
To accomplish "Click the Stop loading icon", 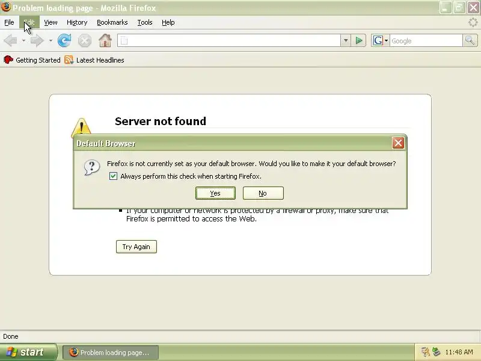I will coord(84,41).
